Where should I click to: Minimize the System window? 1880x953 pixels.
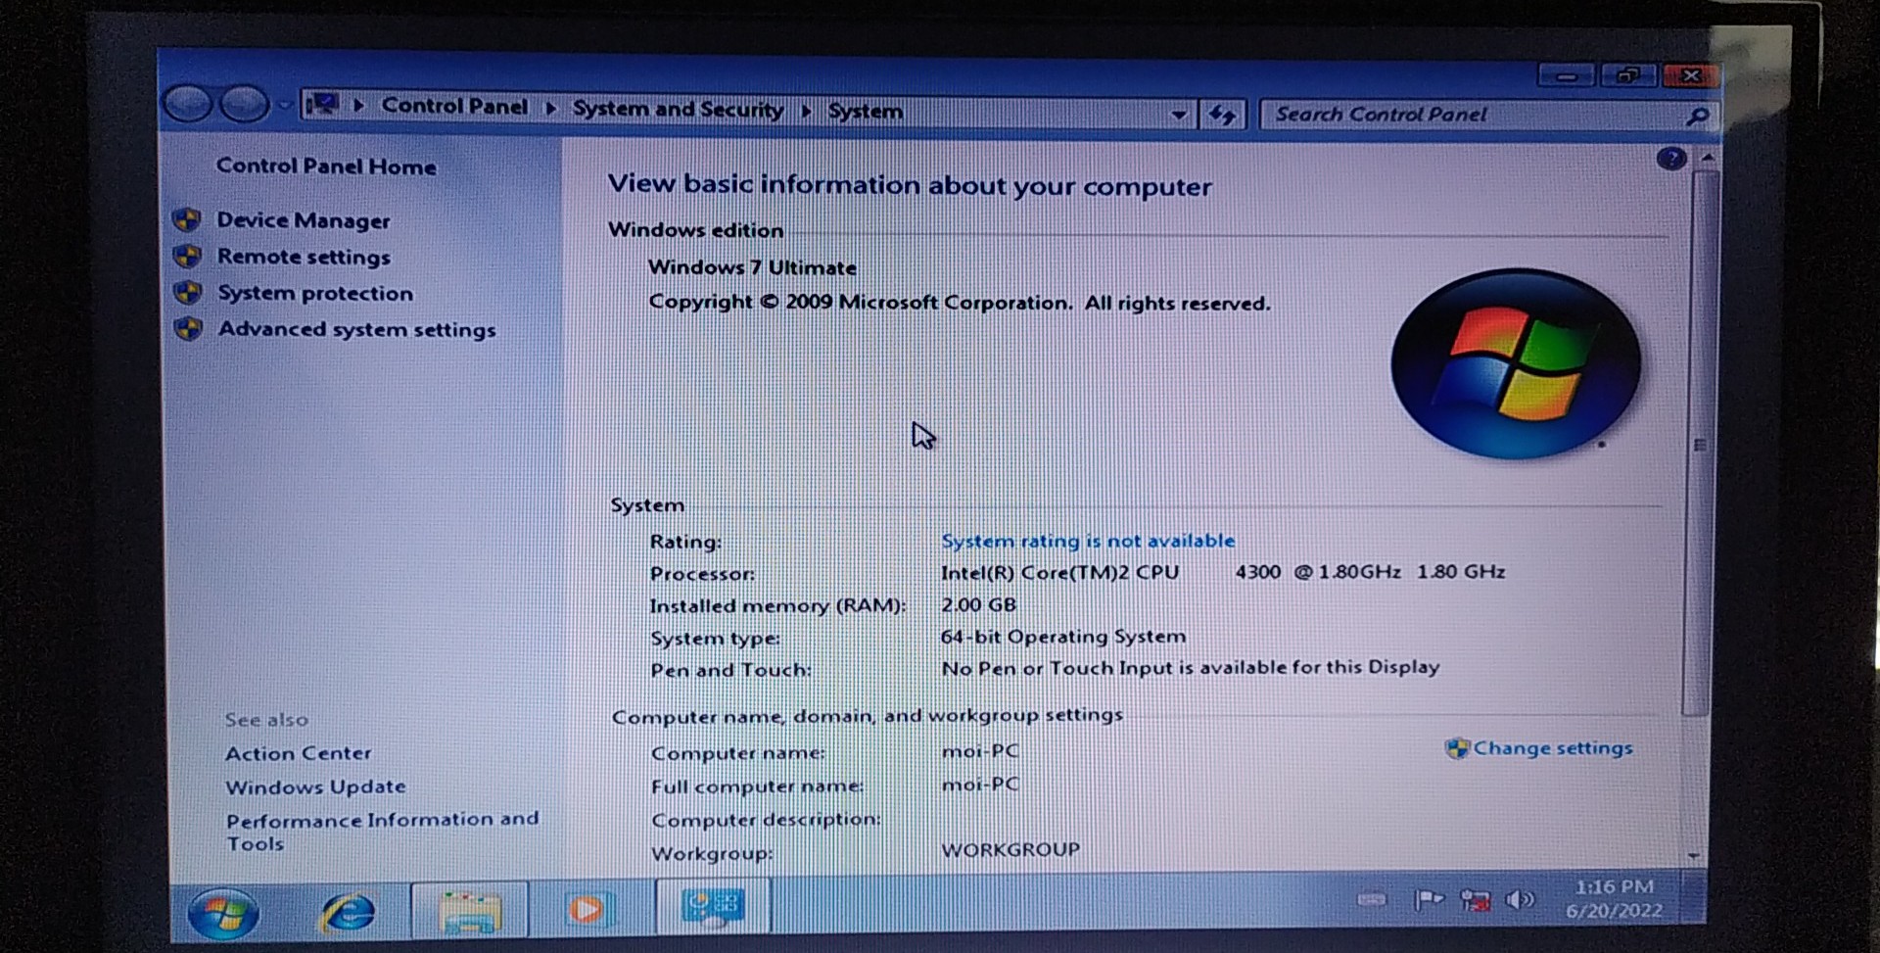tap(1567, 76)
